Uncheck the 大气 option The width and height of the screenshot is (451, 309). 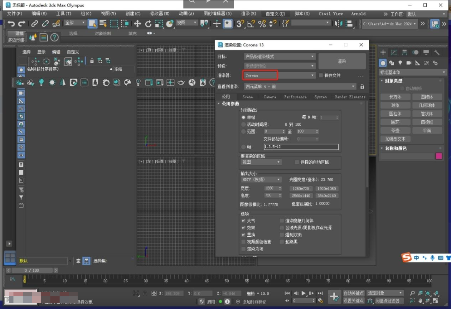point(243,221)
